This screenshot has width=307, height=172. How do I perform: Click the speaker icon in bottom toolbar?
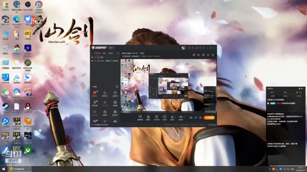(180, 118)
